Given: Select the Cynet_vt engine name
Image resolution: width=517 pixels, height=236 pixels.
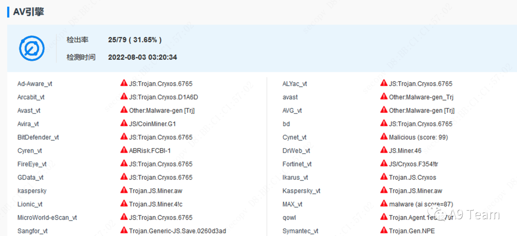Looking at the screenshot, I should (294, 137).
